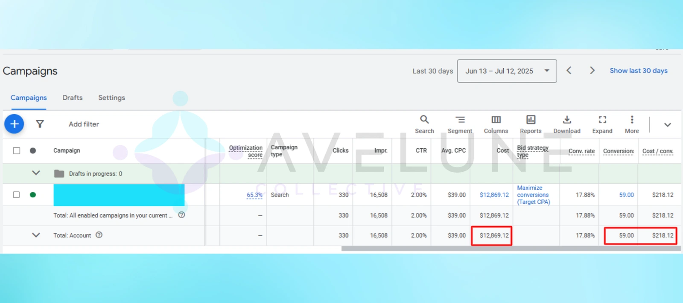Image resolution: width=683 pixels, height=303 pixels.
Task: Click Expand to enlarge the table
Action: 602,124
